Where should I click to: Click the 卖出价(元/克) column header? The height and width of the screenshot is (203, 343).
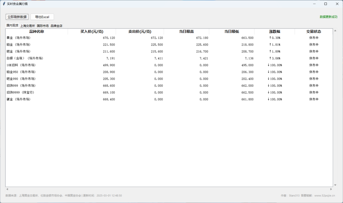(139, 32)
